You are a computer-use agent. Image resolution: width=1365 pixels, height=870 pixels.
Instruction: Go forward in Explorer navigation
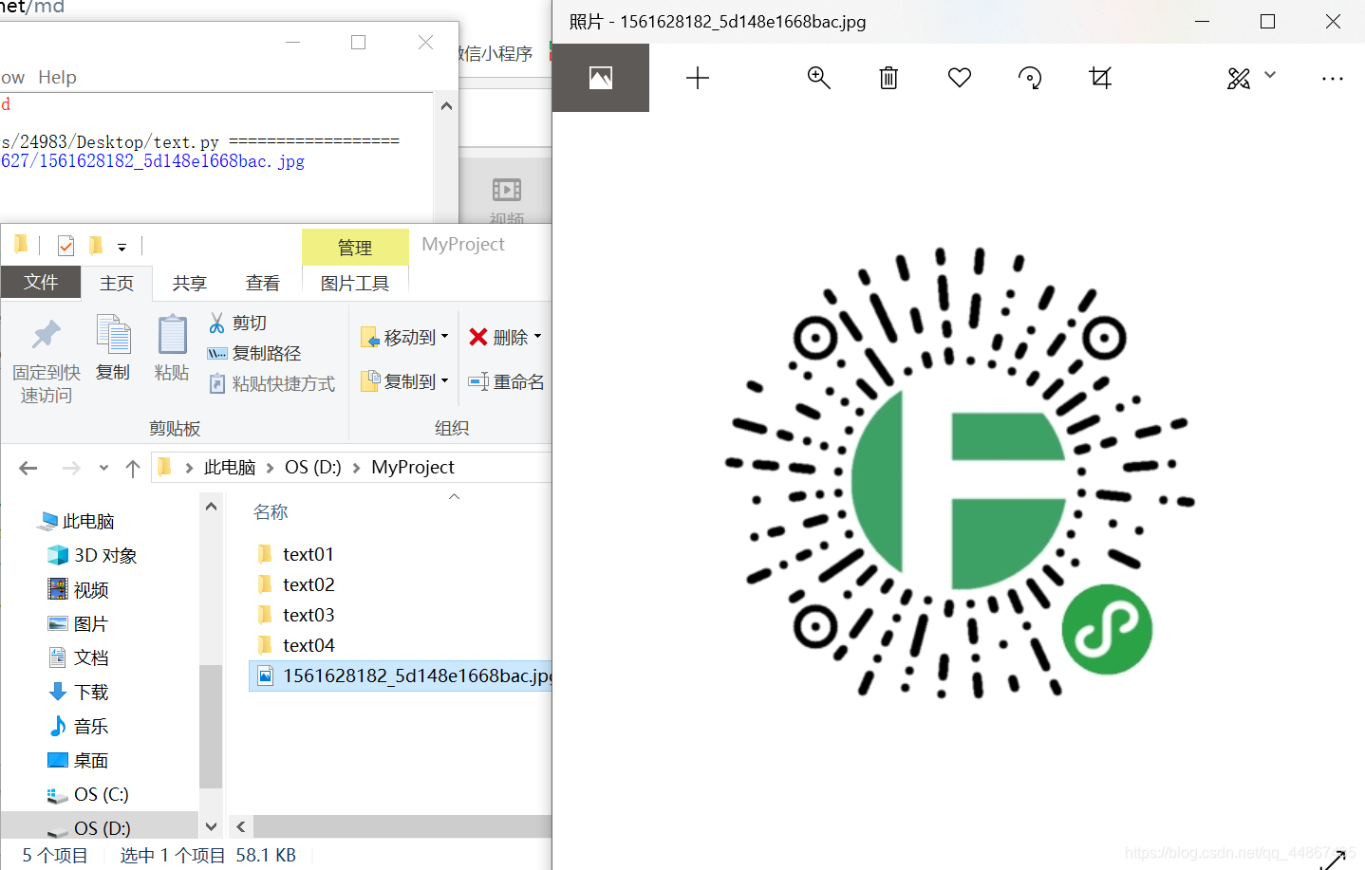coord(71,468)
